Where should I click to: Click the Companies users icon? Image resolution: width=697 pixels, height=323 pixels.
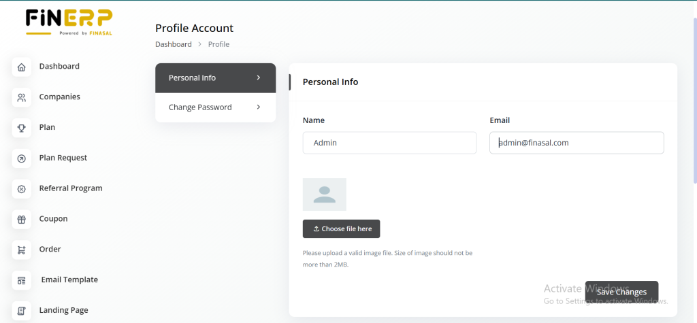(22, 97)
